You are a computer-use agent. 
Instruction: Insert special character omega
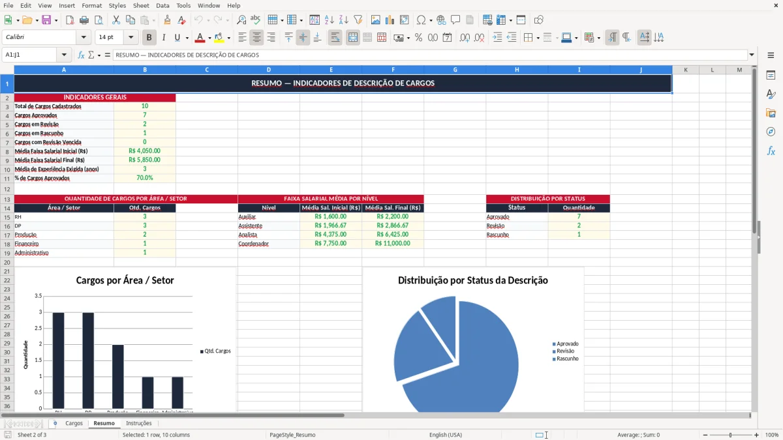[x=421, y=20]
